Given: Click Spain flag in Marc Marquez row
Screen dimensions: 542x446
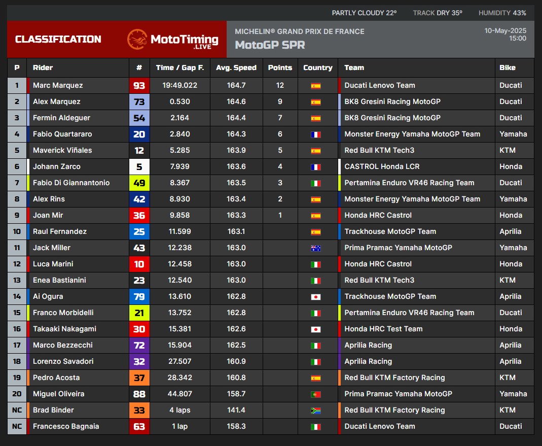Looking at the screenshot, I should (315, 86).
